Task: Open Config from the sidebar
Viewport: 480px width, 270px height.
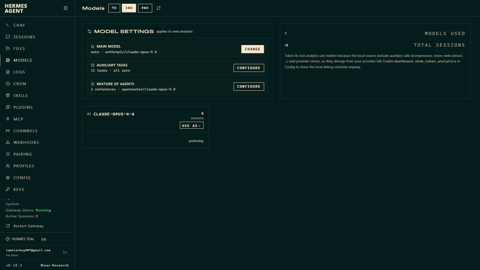Action: (x=38, y=178)
